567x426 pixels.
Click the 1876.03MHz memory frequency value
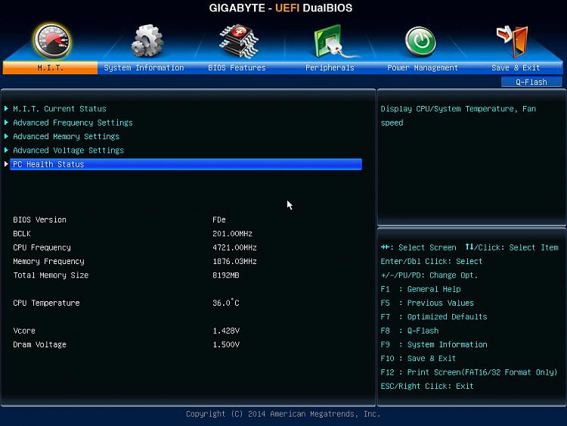tap(234, 261)
